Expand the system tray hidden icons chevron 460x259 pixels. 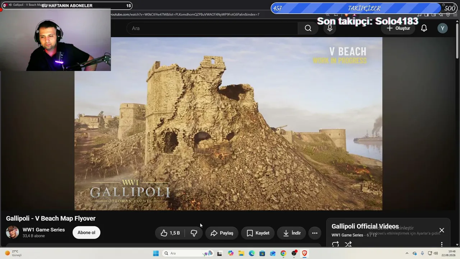407,253
